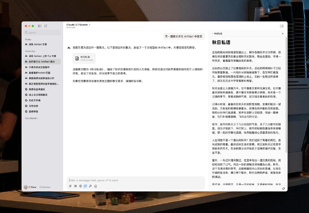Click the C Glaze user profile
This screenshot has height=213, width=309.
[30, 187]
